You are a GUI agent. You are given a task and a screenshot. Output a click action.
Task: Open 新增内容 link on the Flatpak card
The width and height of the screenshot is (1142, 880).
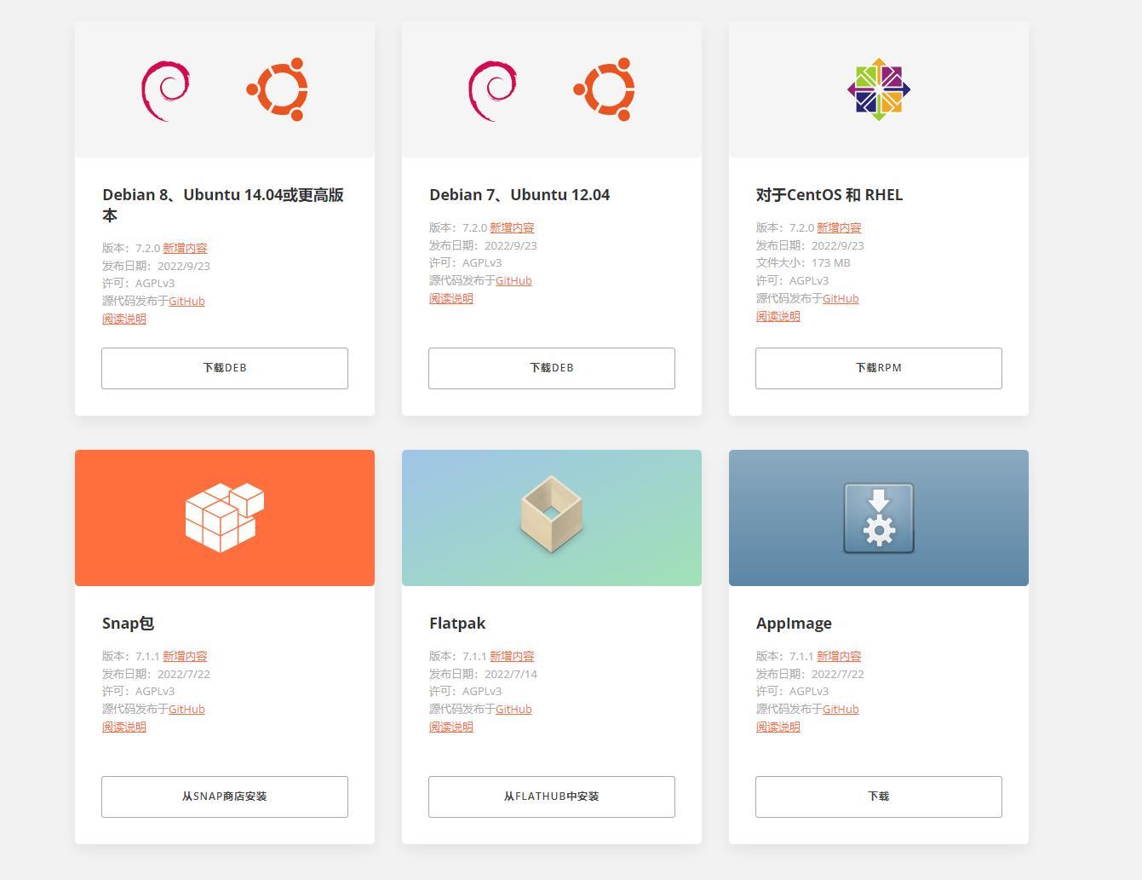[513, 656]
